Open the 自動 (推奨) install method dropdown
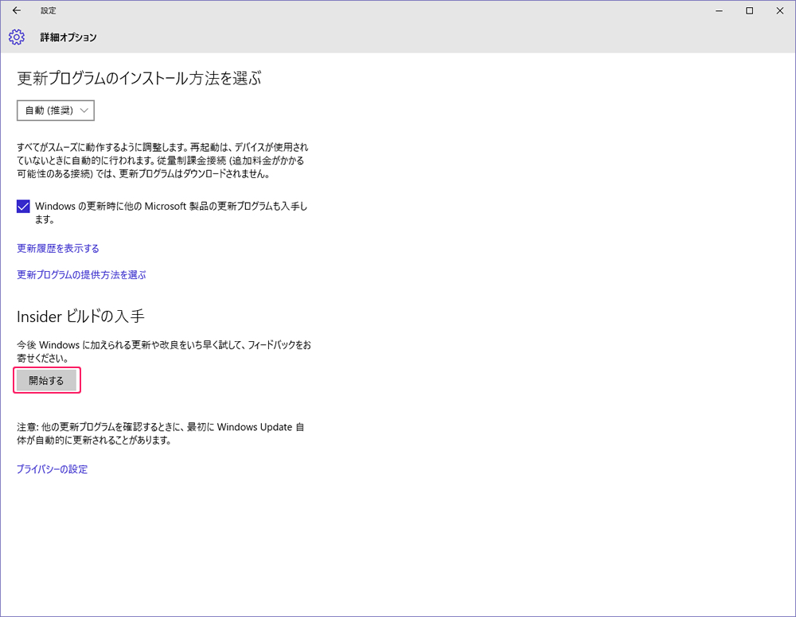The width and height of the screenshot is (796, 617). coord(56,111)
